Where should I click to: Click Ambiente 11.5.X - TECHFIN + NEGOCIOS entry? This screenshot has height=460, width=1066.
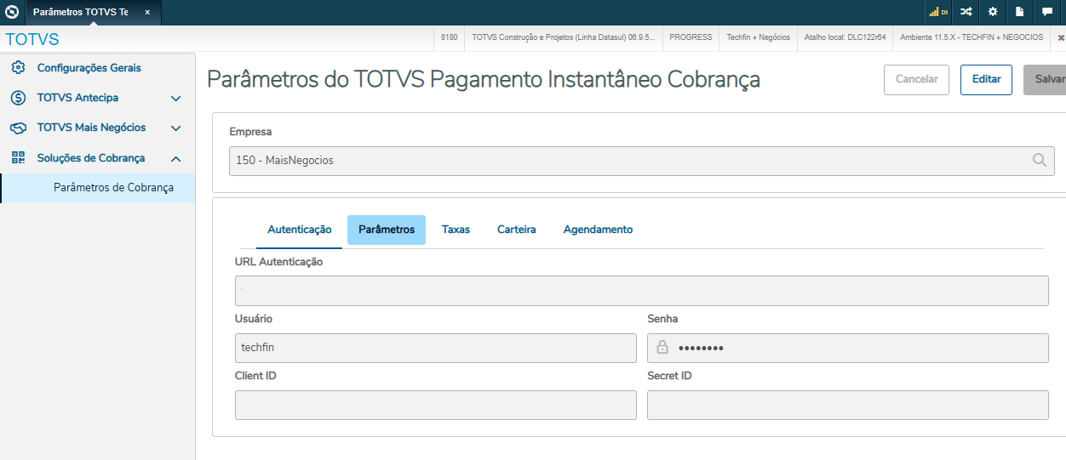[x=971, y=37]
